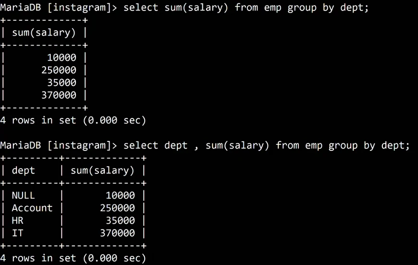Click the MariaDB [instagram]> prompt before "select sum(salary)"
Image resolution: width=418 pixels, height=265 pixels.
(x=59, y=8)
